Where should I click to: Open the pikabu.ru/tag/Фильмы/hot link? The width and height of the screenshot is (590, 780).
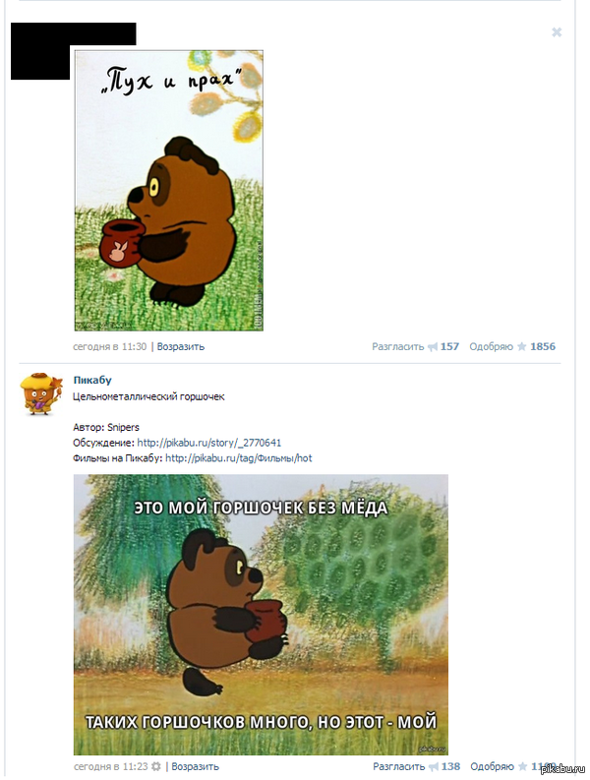coord(238,458)
